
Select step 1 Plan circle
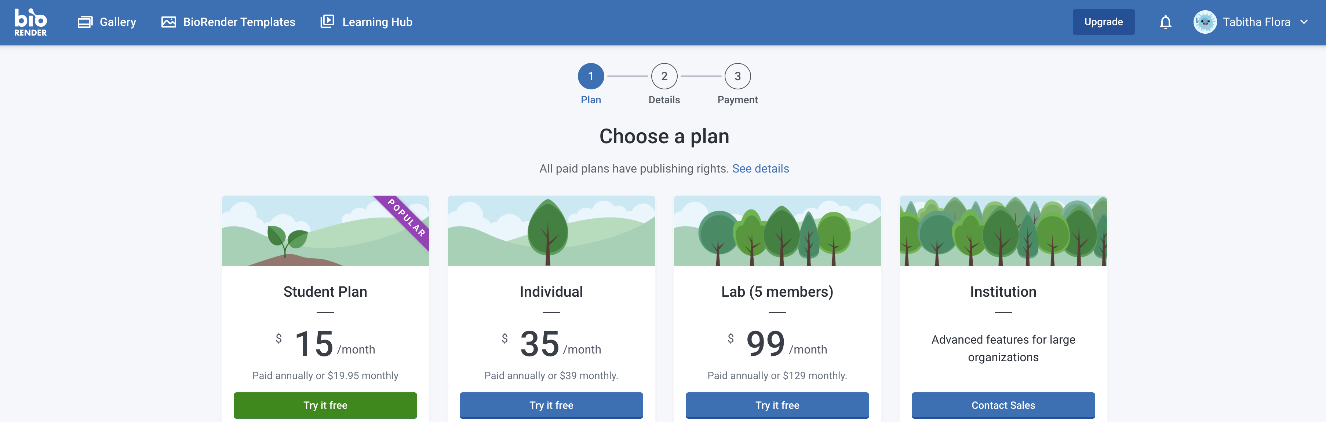pyautogui.click(x=590, y=76)
